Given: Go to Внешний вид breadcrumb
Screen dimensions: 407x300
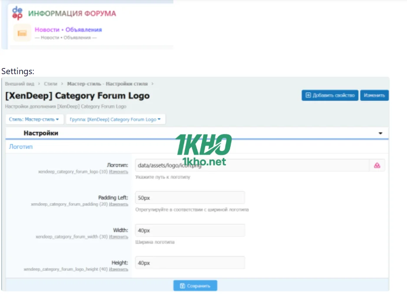Looking at the screenshot, I should coord(20,84).
